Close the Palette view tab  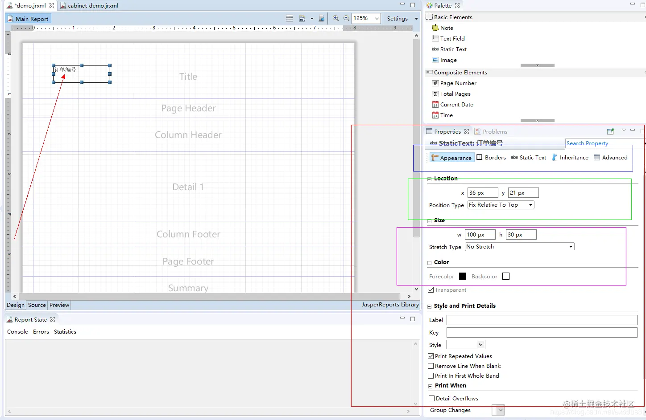[x=457, y=5]
